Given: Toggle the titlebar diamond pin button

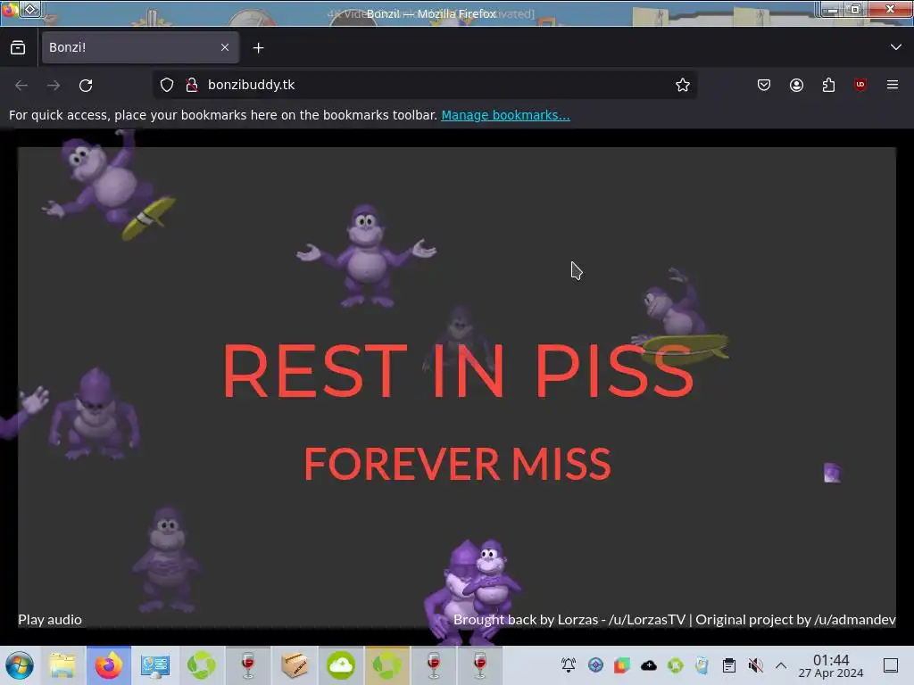Looking at the screenshot, I should click(30, 9).
